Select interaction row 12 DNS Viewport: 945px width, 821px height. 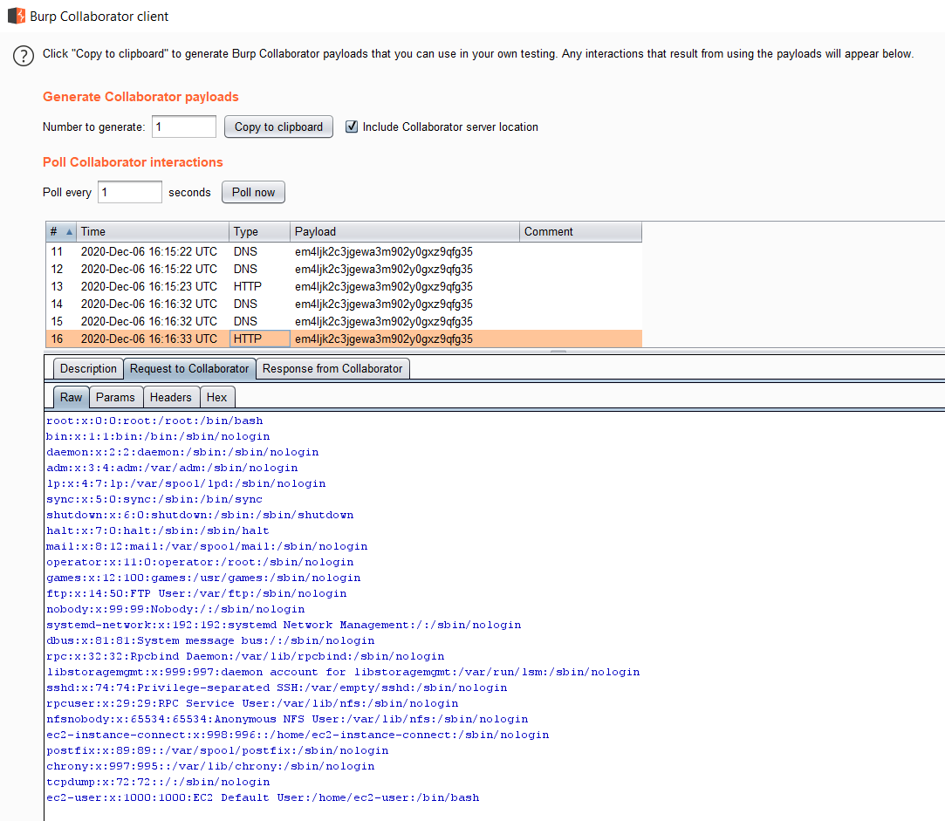(344, 269)
